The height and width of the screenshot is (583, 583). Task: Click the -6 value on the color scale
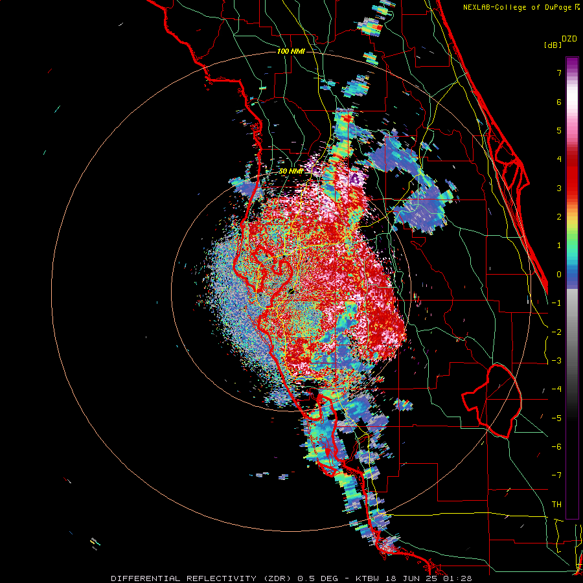[556, 447]
